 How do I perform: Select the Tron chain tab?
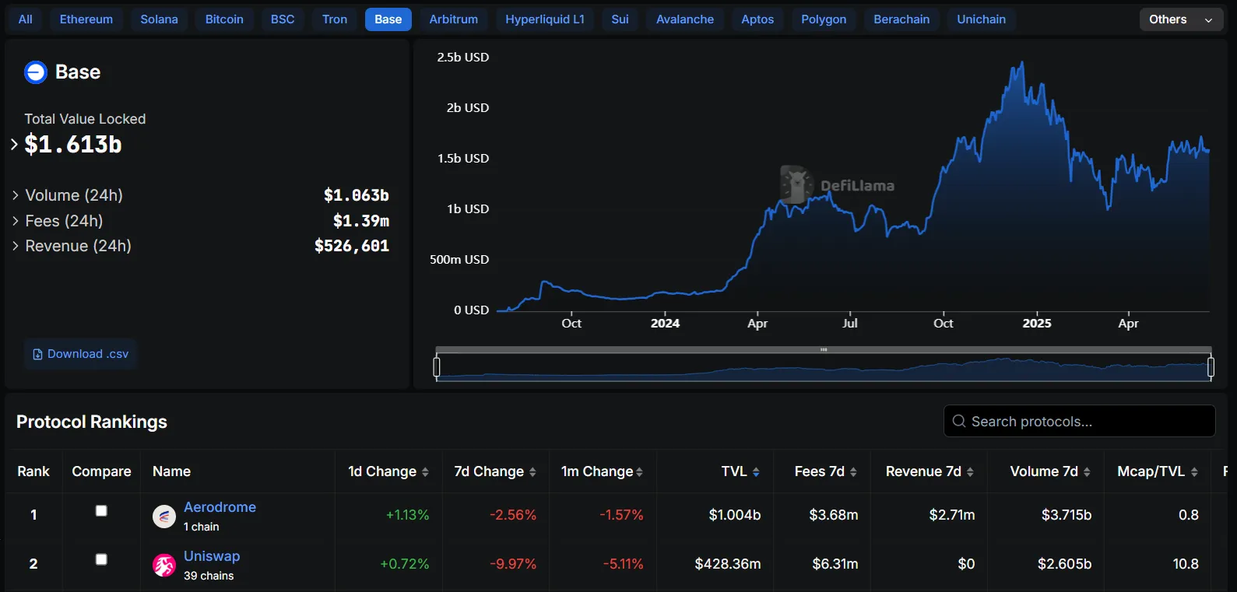coord(335,19)
